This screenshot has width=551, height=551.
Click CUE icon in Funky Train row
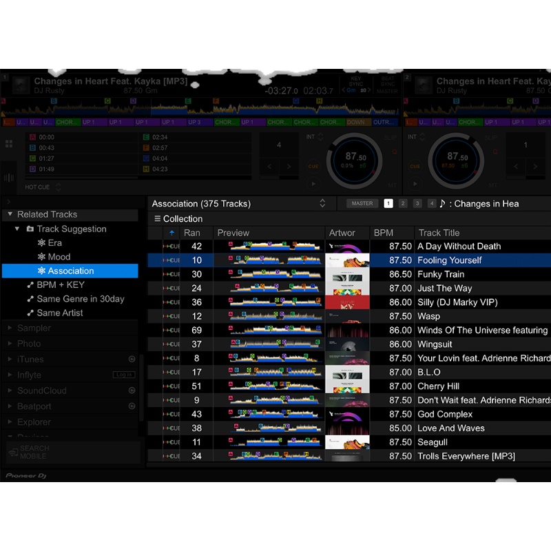click(171, 274)
